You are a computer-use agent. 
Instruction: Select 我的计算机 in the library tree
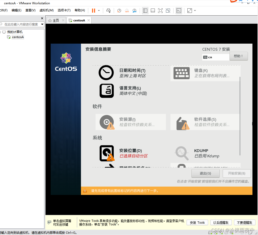tap(15, 32)
